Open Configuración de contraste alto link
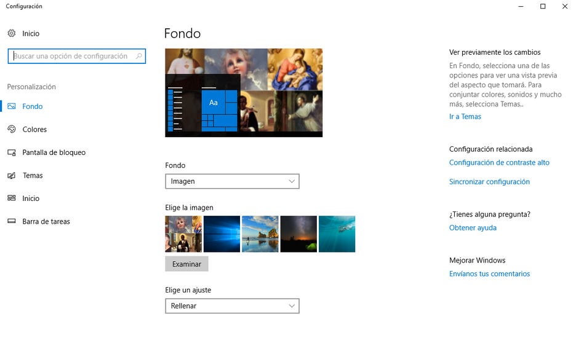Viewport: 576px width, 338px height. pyautogui.click(x=499, y=163)
